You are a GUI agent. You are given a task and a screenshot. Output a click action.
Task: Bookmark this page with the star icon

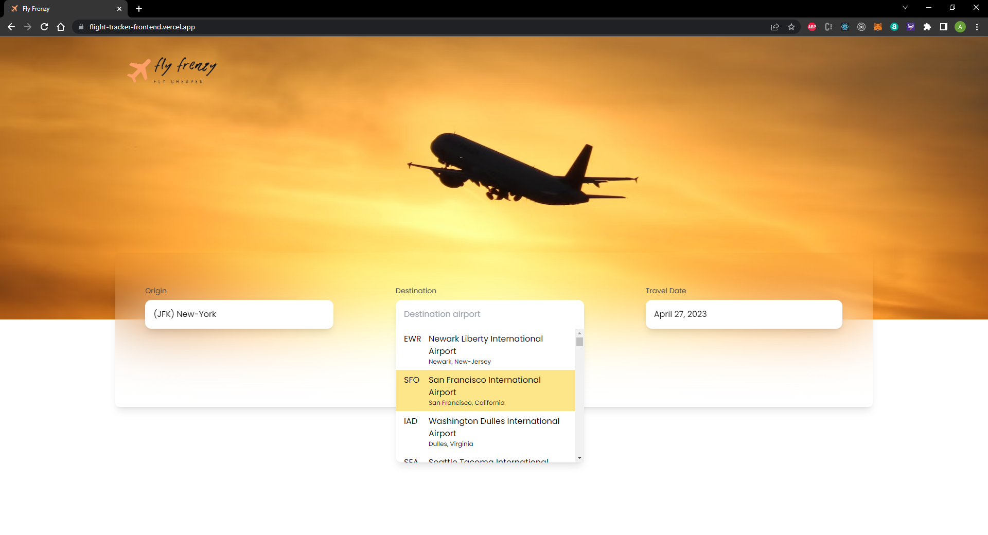[791, 27]
